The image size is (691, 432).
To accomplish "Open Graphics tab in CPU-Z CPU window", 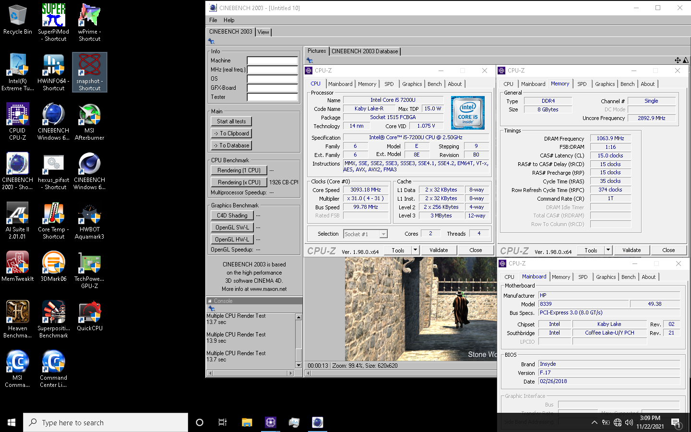I will (412, 84).
